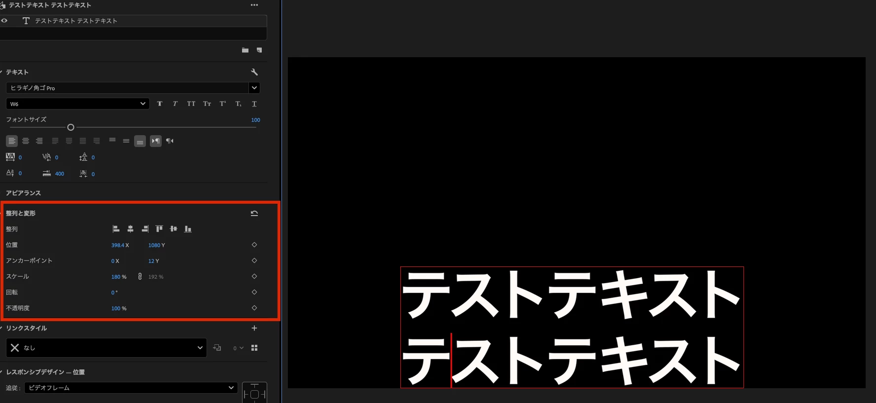
Task: Toggle the scale proportion chain link
Action: click(x=140, y=276)
